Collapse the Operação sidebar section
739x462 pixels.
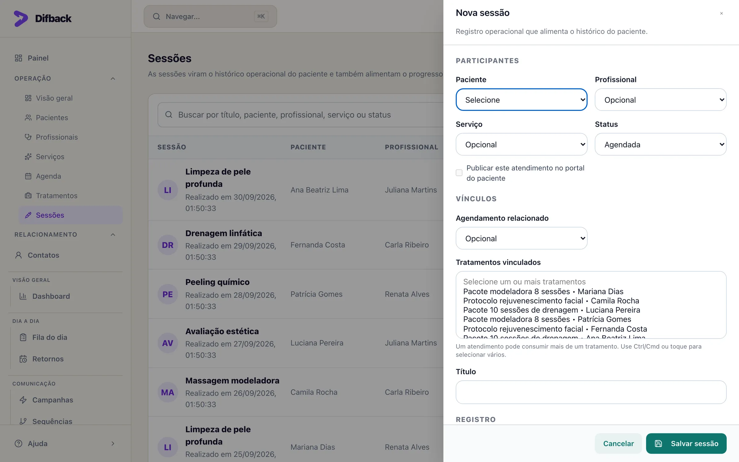(113, 79)
